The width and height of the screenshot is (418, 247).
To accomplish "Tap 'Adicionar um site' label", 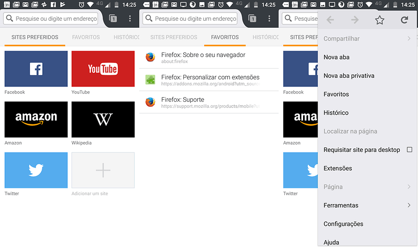I will pyautogui.click(x=90, y=194).
